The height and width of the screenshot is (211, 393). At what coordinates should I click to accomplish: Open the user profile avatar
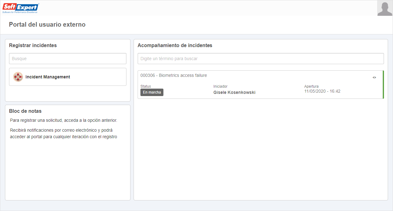385,8
